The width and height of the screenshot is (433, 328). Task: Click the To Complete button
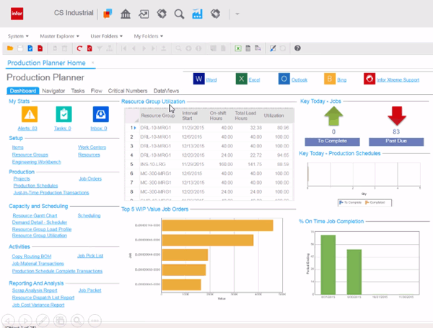pos(332,142)
